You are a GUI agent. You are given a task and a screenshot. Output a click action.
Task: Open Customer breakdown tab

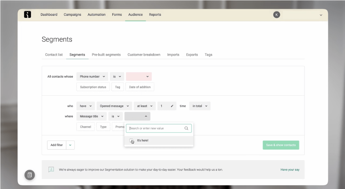[144, 54]
